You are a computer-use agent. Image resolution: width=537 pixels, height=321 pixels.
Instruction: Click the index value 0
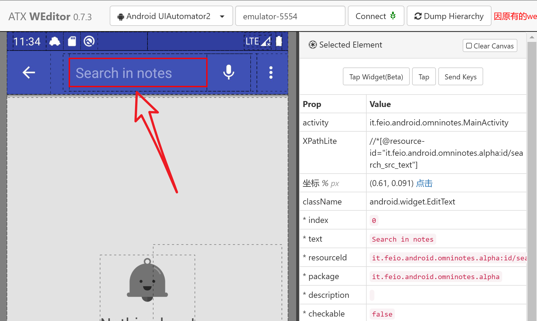pos(374,221)
